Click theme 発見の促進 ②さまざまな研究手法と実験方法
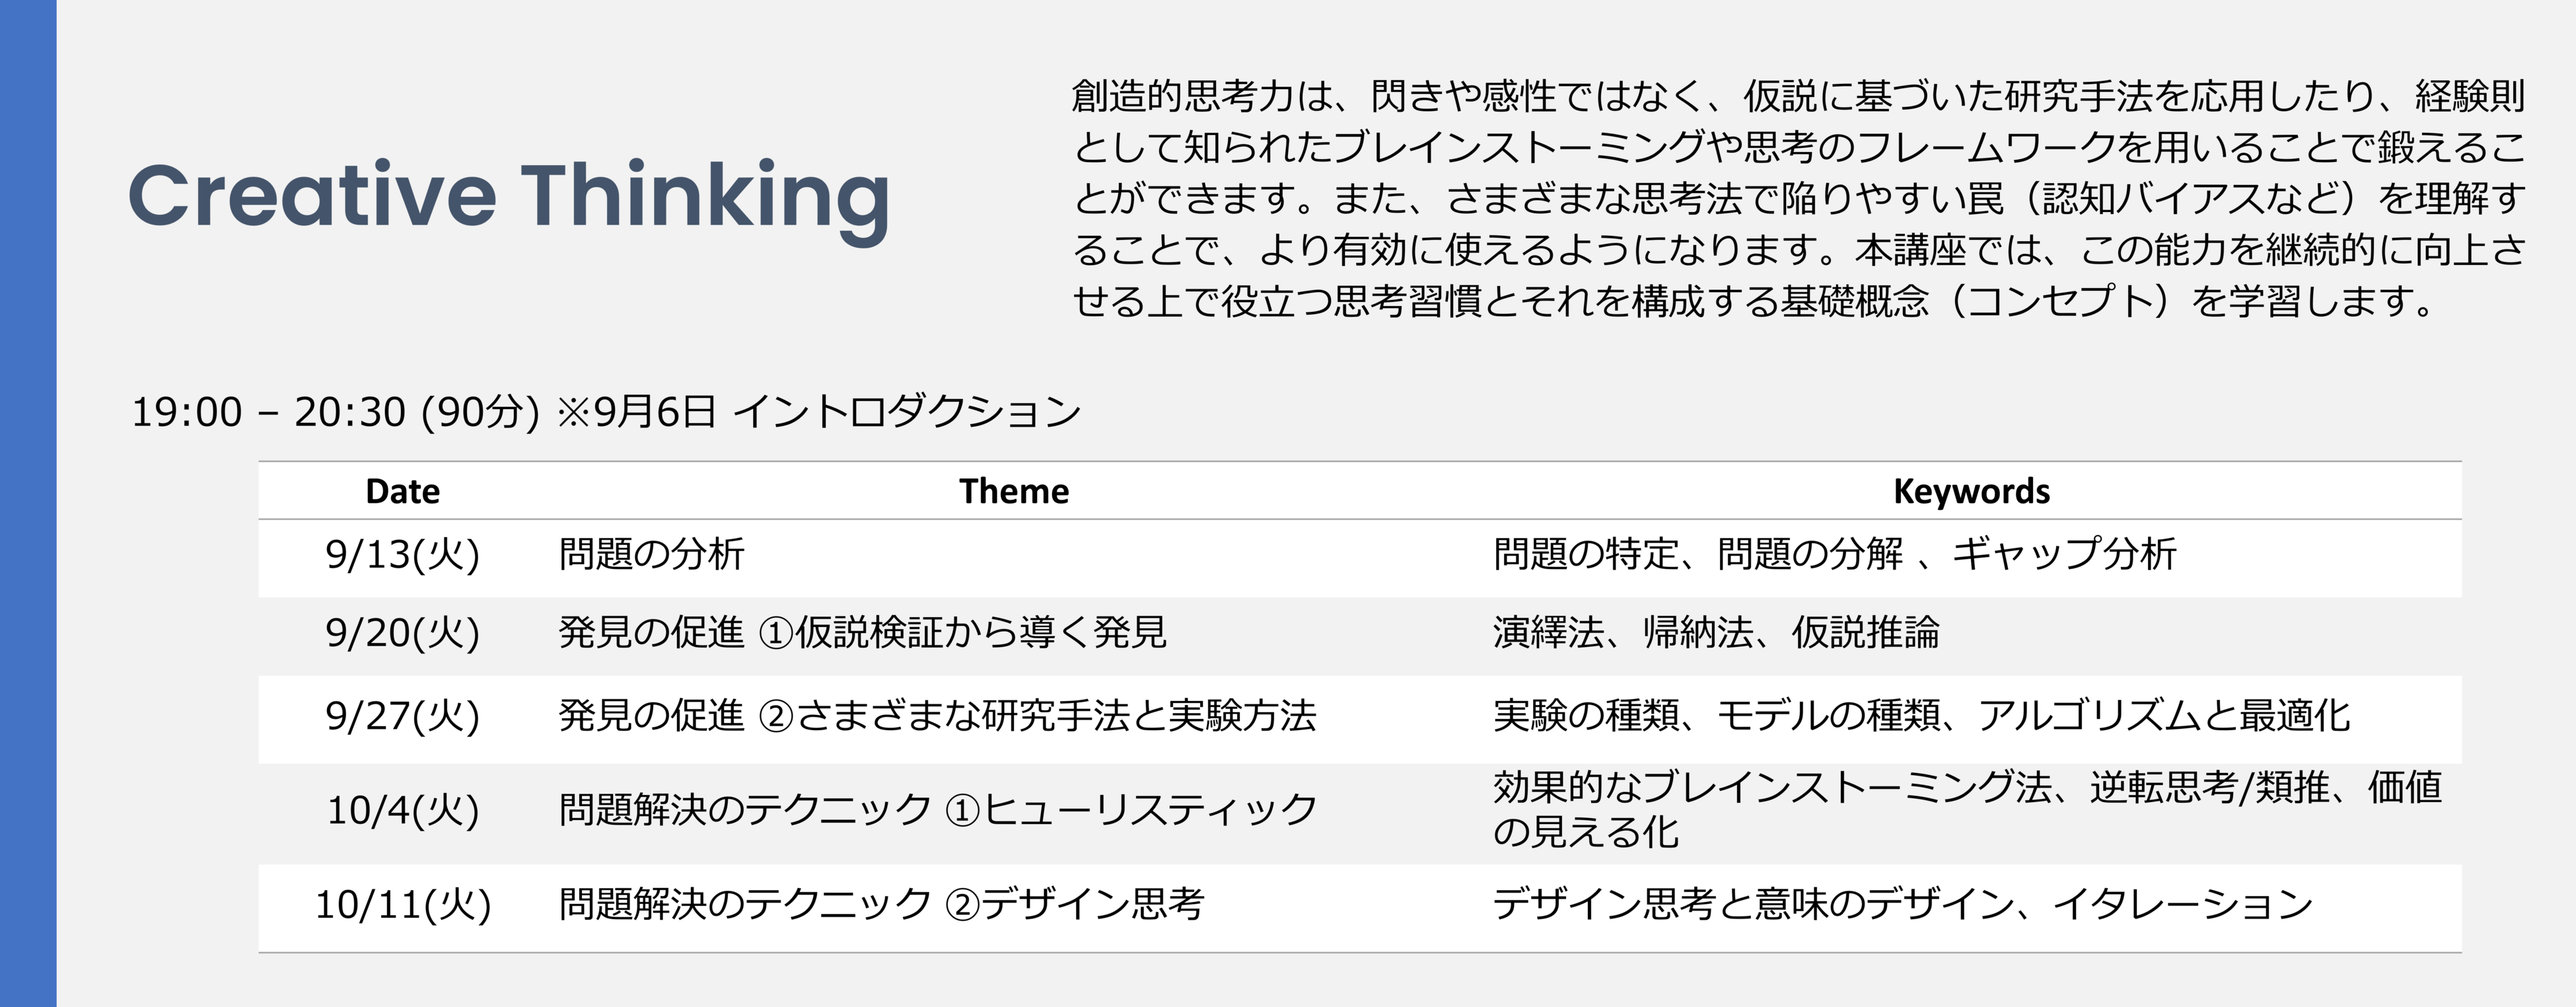This screenshot has height=1007, width=2576. point(936,716)
